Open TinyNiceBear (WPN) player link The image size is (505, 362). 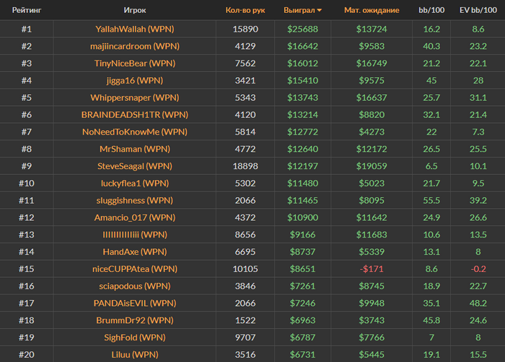pos(135,63)
